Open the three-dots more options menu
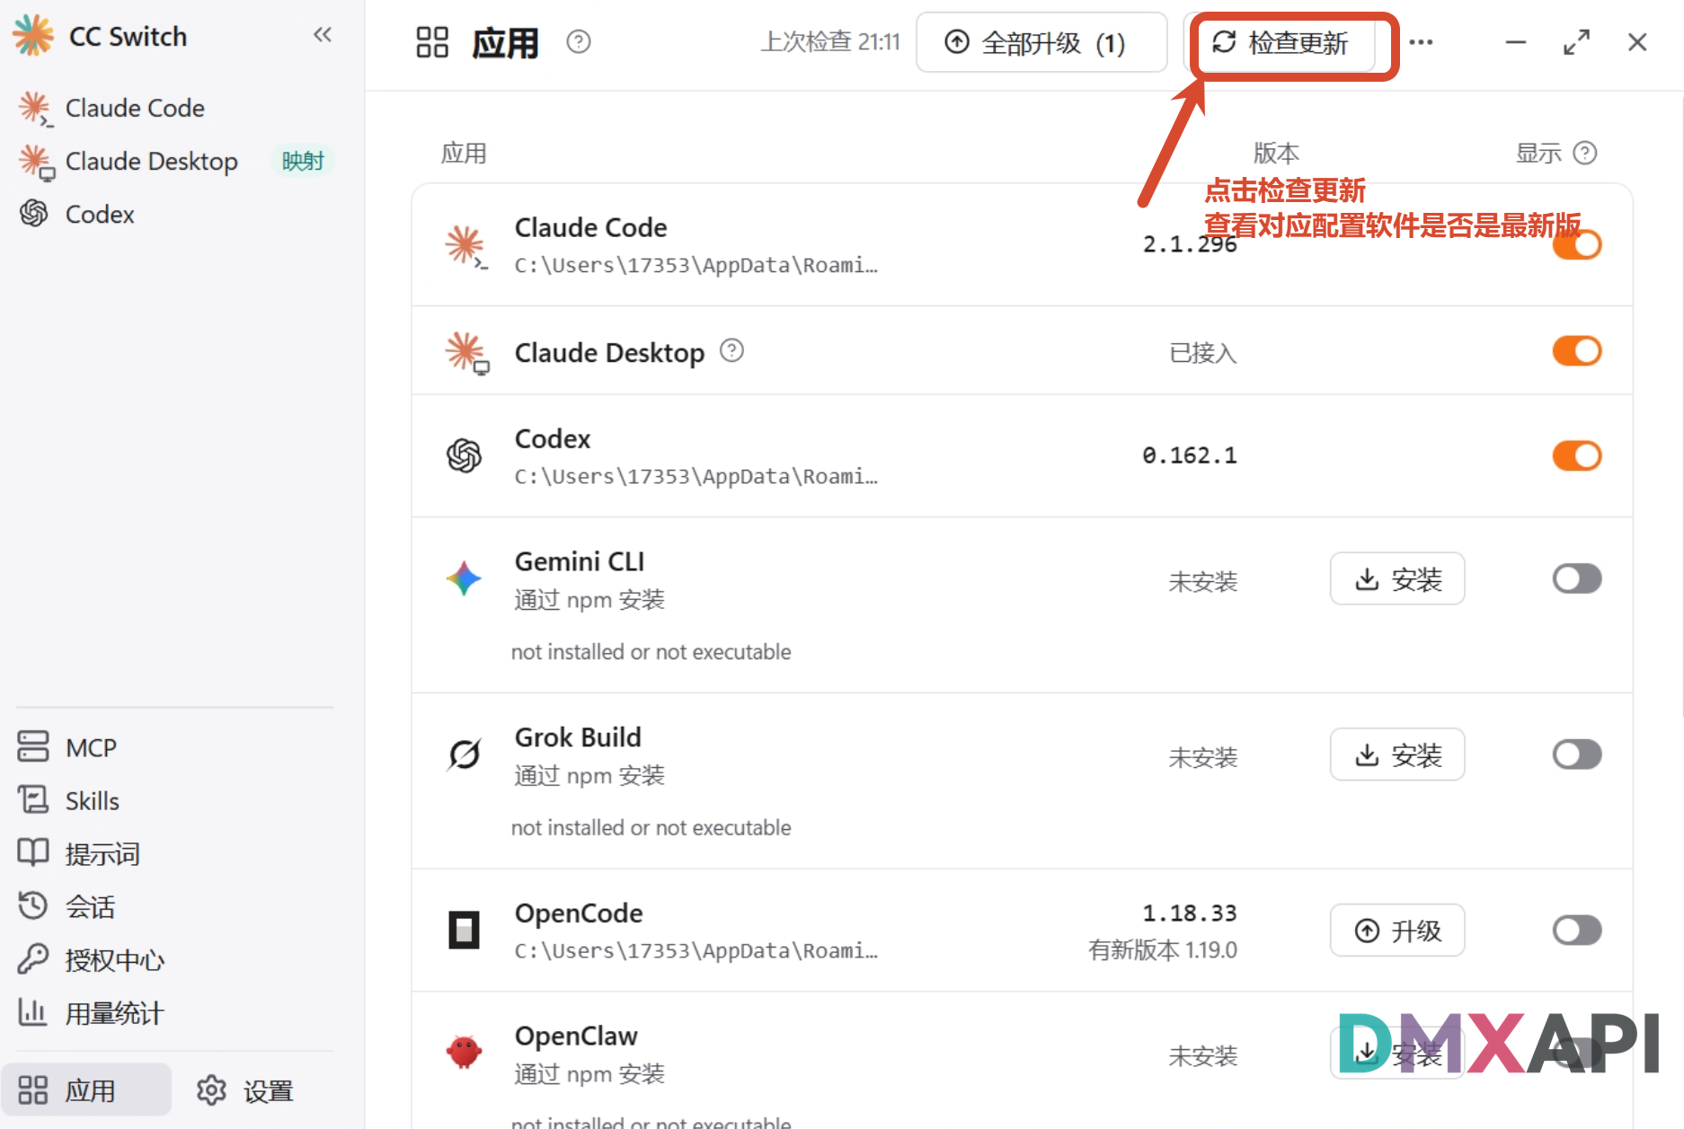Screen dimensions: 1684x1129 [1421, 42]
